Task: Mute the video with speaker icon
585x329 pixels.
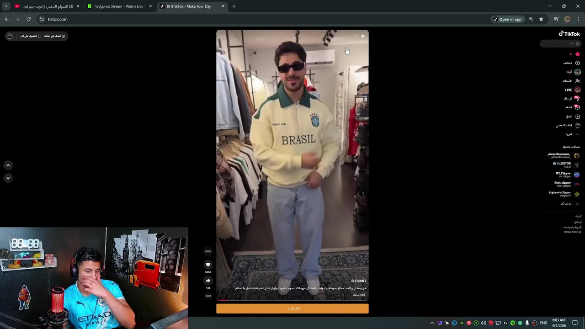Action: click(x=362, y=37)
